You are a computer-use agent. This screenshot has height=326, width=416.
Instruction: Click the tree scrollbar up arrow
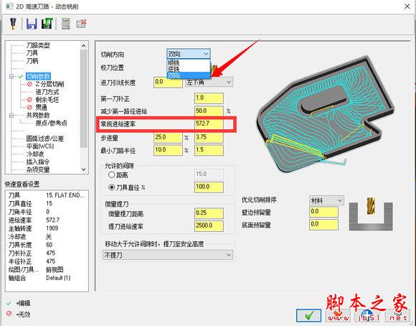point(84,46)
